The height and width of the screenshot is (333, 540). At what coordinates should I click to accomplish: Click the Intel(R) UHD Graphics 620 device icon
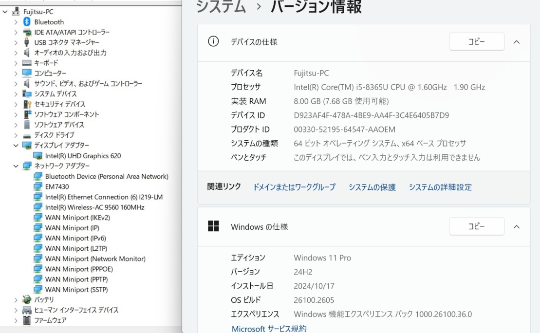[38, 156]
